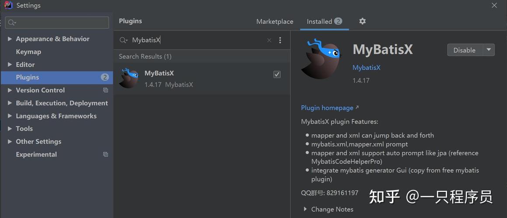The image size is (507, 218).
Task: Expand Appearance & Behavior settings
Action: (10, 39)
